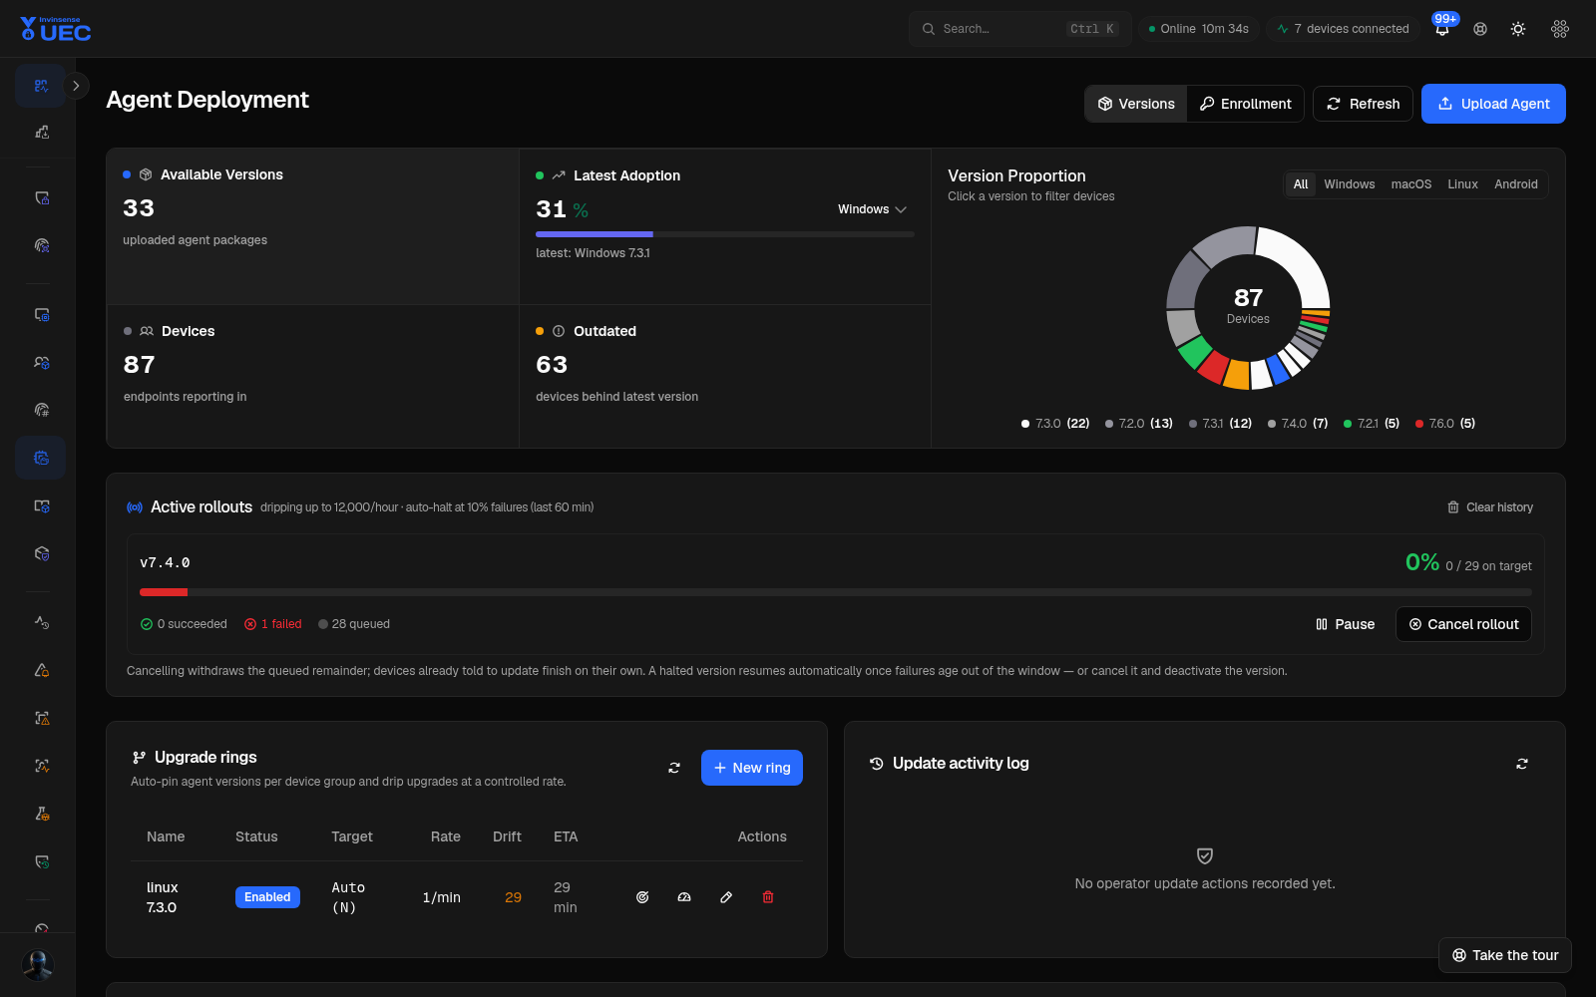Open the green shield-with-clock sidebar icon

[41, 861]
